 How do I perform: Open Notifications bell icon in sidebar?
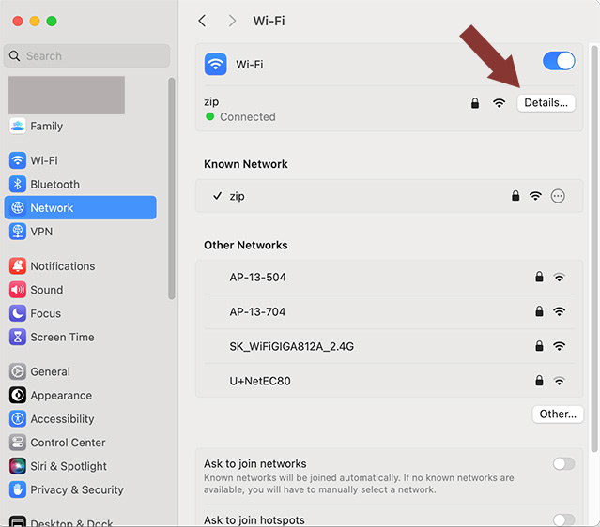pos(18,266)
